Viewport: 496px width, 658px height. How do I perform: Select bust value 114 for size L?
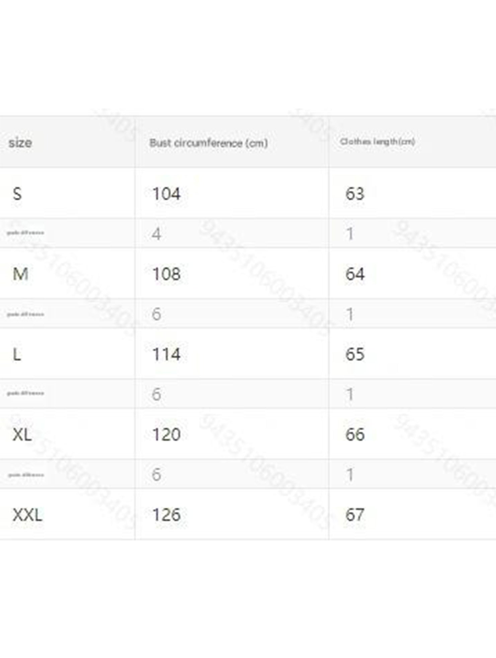tap(166, 354)
